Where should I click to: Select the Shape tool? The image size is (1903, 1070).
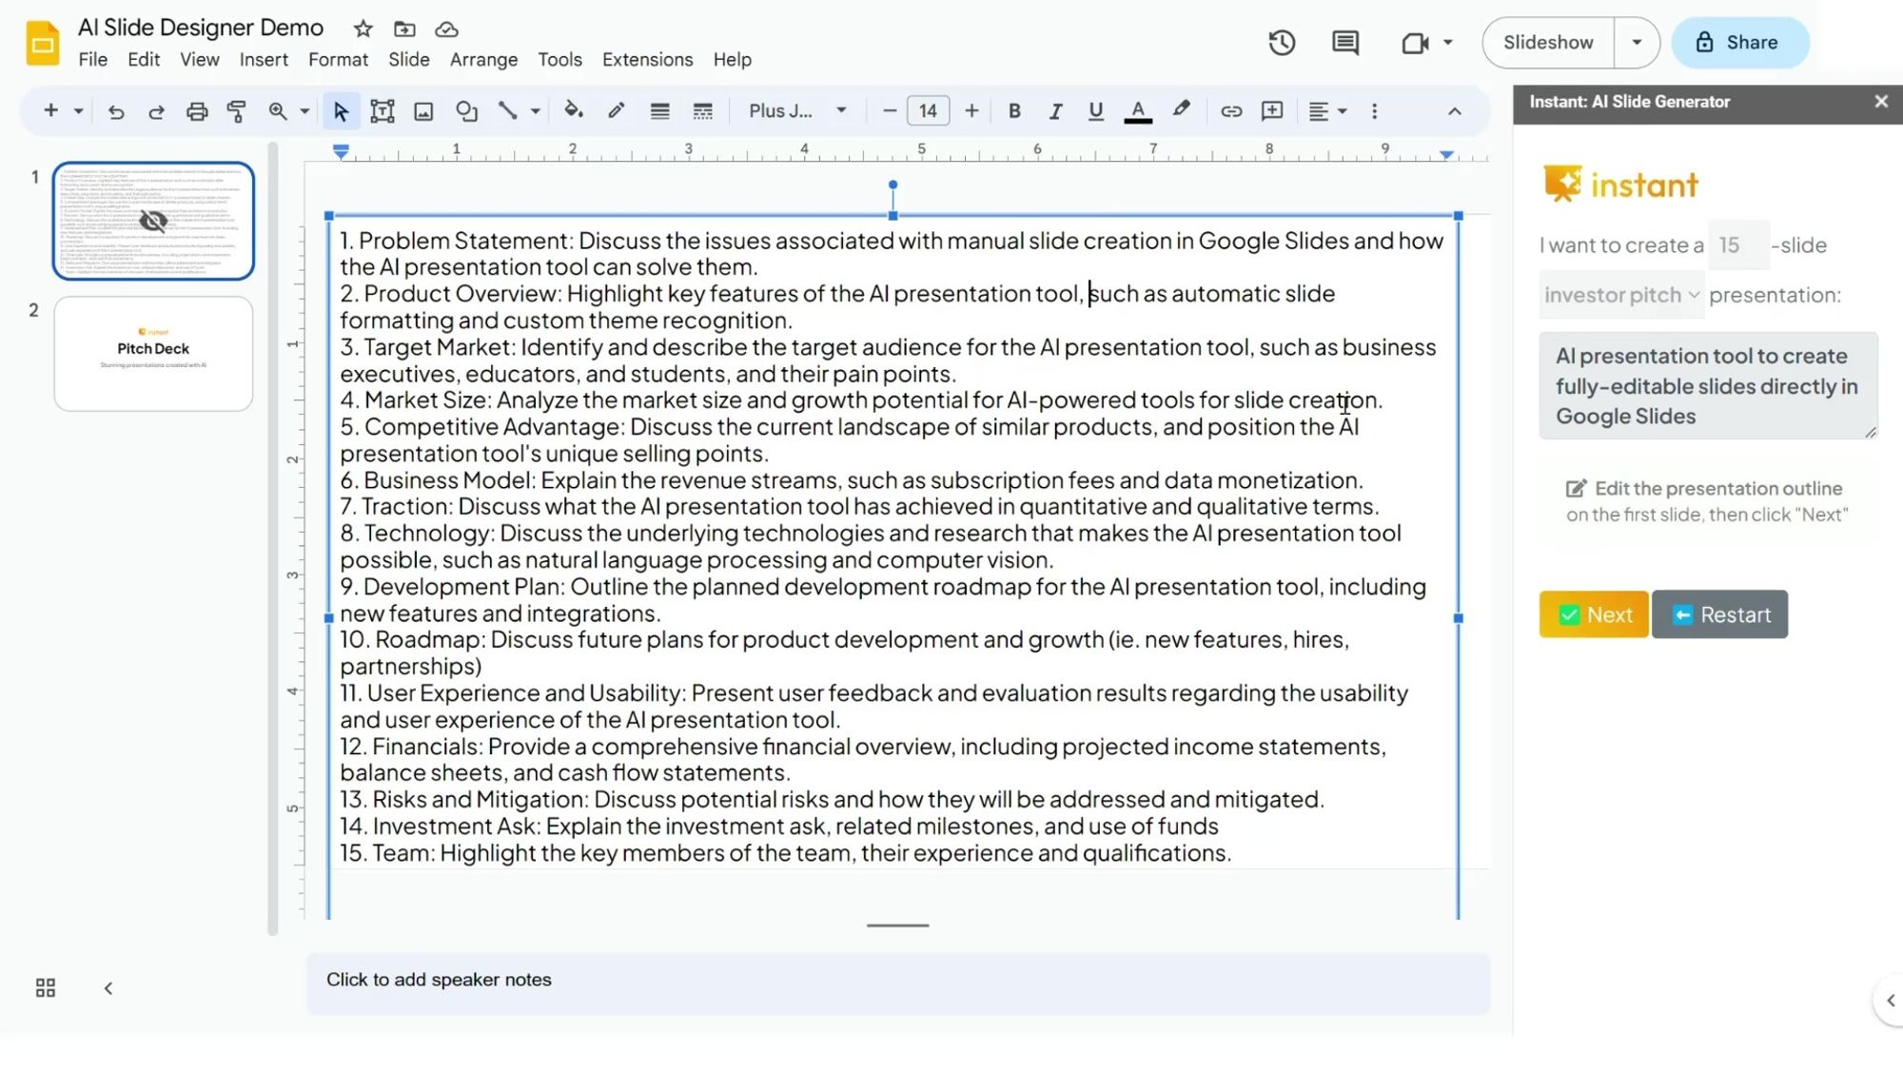point(466,110)
